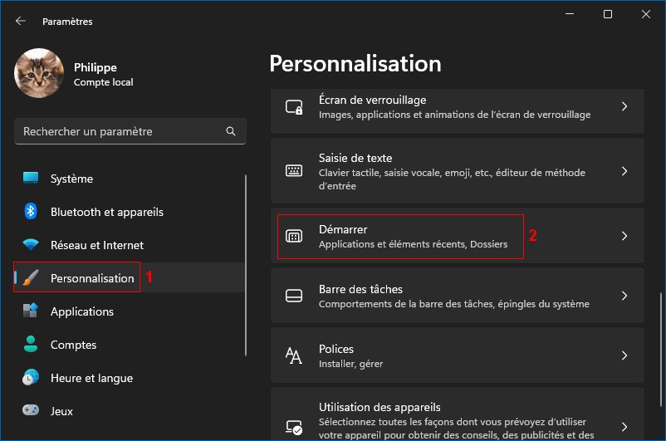Click the Comptes person icon
This screenshot has height=441, width=666.
tap(31, 345)
